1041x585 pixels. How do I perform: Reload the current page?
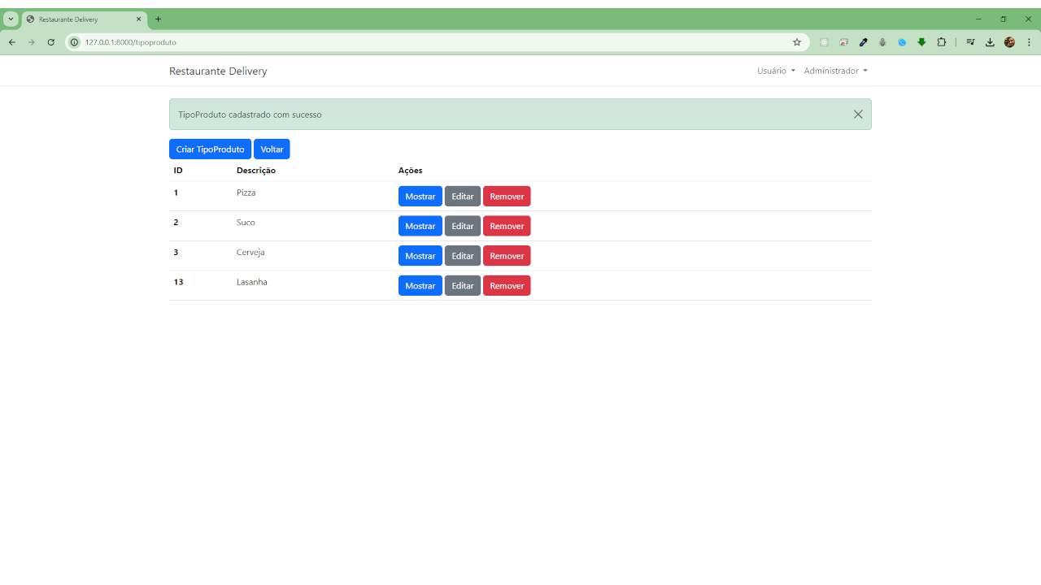[x=50, y=42]
